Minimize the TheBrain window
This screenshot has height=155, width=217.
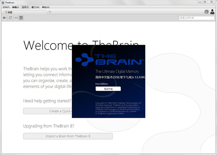tap(200, 2)
